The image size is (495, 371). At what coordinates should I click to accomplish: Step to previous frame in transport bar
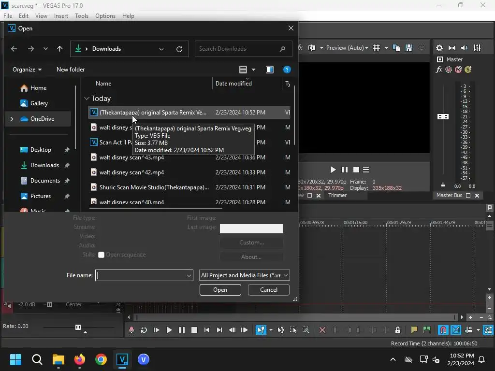coord(232,330)
